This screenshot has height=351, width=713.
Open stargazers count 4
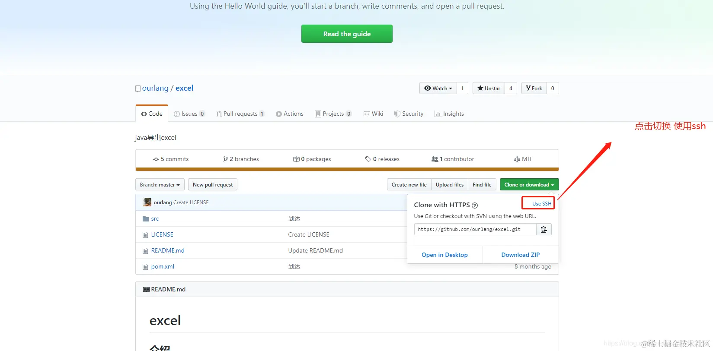(x=511, y=88)
